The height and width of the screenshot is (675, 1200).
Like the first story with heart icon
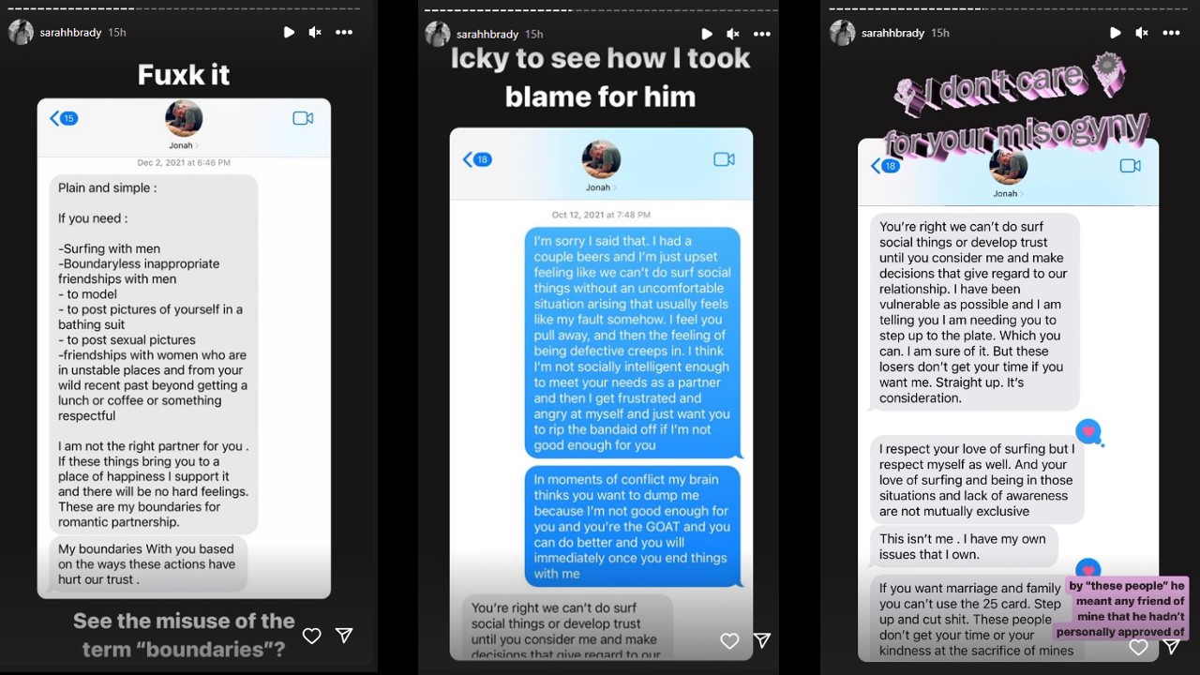click(312, 636)
